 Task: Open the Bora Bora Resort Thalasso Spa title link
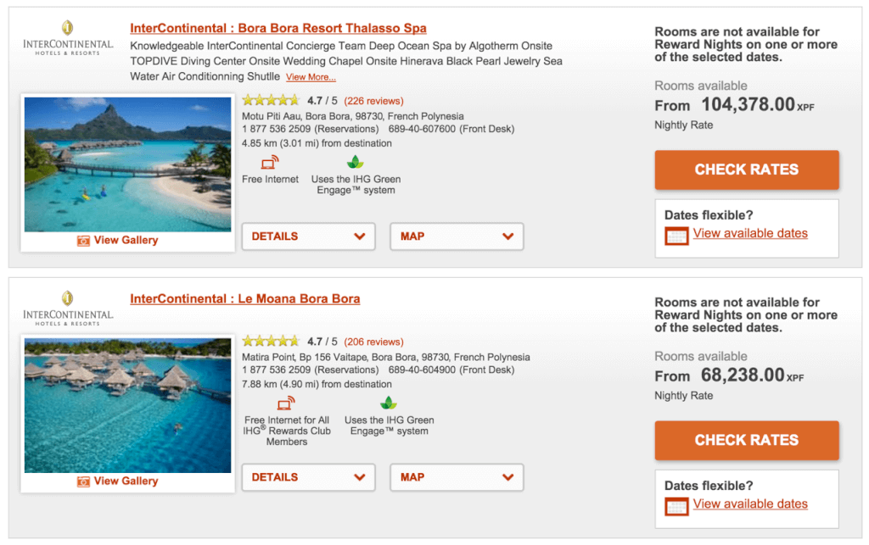pos(278,29)
